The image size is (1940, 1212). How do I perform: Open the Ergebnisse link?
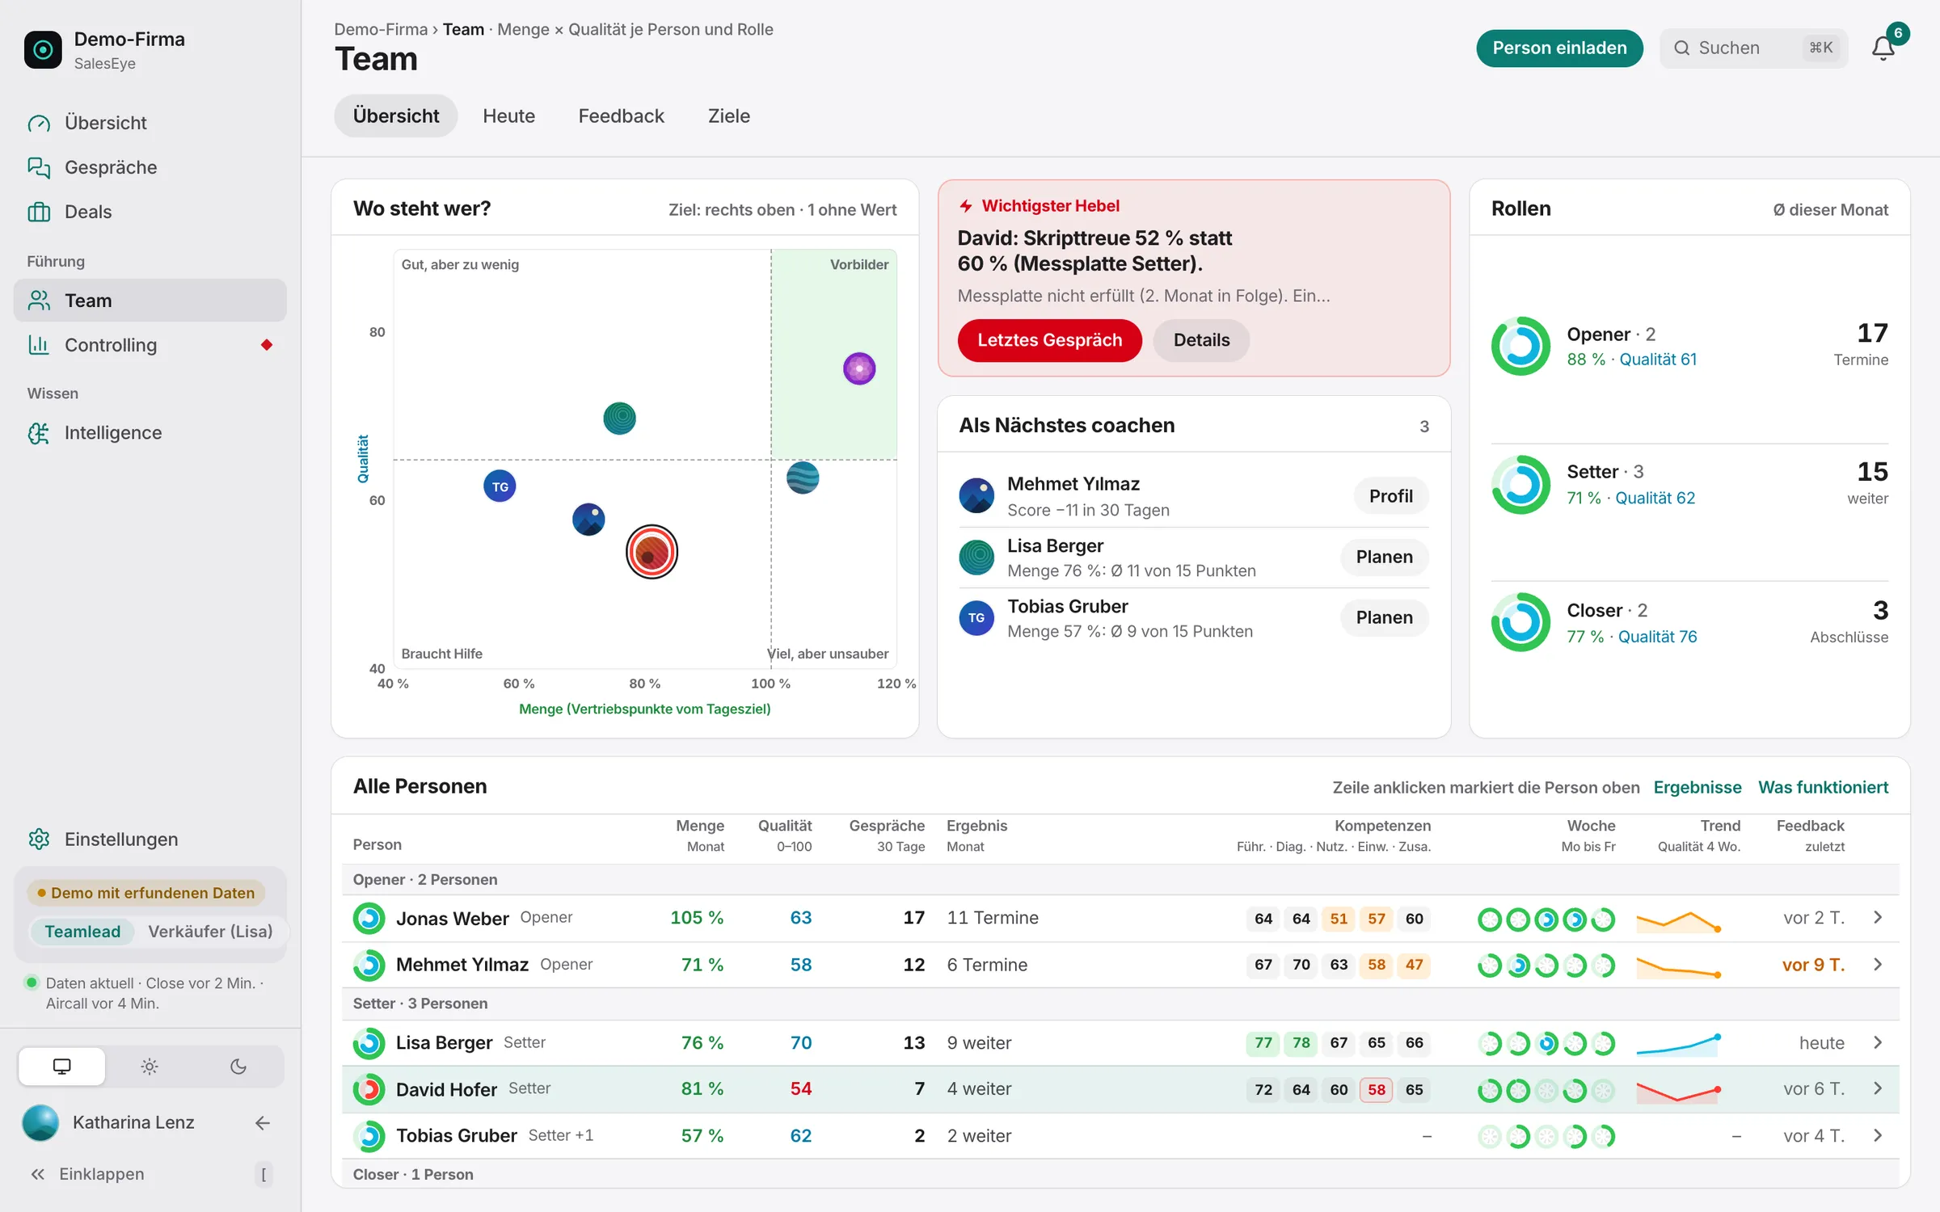1697,788
